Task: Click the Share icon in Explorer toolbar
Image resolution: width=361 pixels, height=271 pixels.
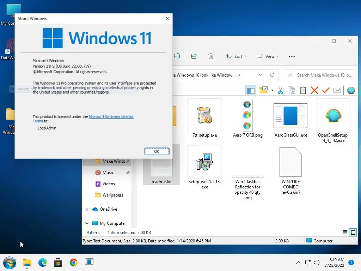Action: click(194, 56)
